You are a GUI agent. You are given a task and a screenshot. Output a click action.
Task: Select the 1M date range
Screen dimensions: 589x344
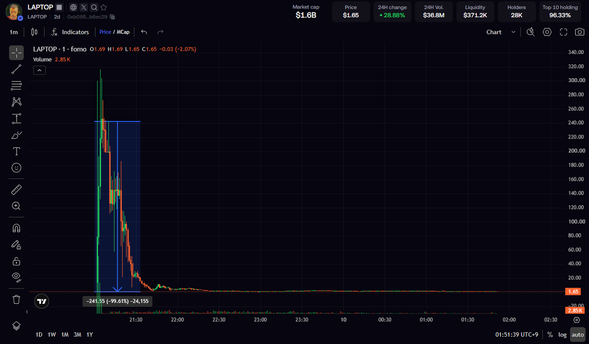[x=65, y=335]
